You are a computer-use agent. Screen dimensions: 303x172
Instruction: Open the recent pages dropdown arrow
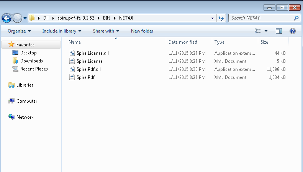coord(25,18)
